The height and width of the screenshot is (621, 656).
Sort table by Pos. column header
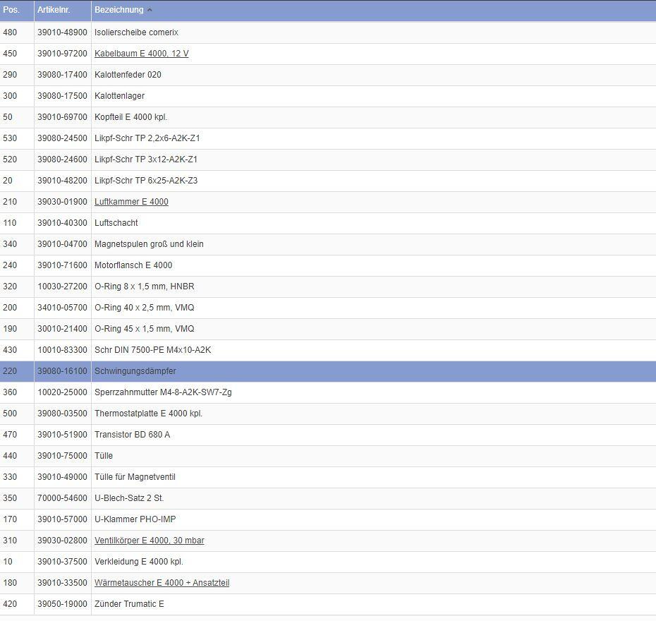coord(11,10)
